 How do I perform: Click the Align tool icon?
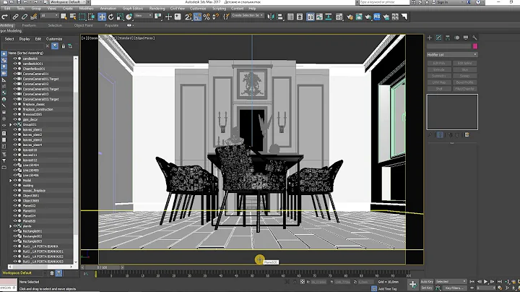click(x=280, y=17)
